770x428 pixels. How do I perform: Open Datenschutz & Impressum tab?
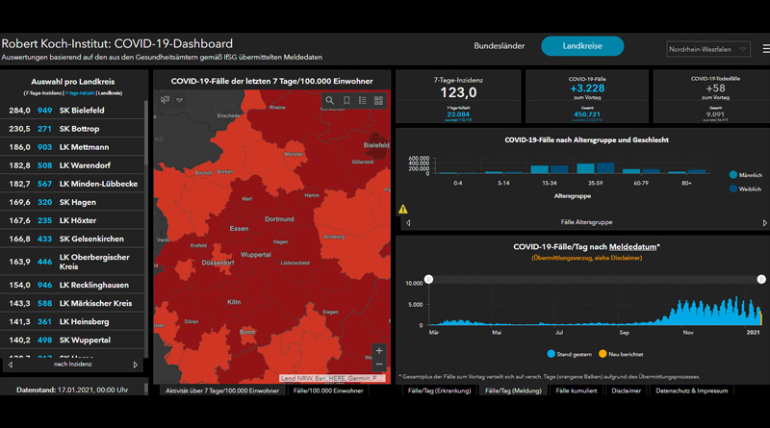click(x=691, y=390)
